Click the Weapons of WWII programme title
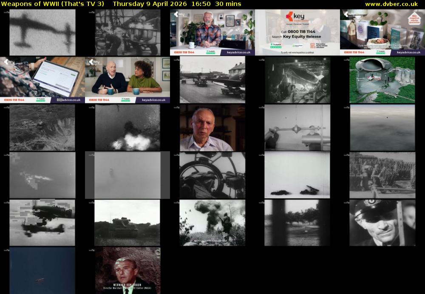The height and width of the screenshot is (294, 425). [x=53, y=4]
